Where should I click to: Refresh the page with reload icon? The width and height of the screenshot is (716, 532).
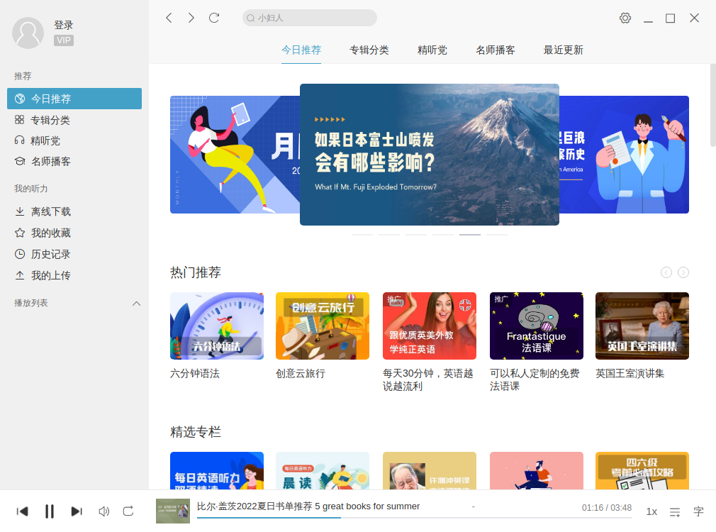pos(214,18)
